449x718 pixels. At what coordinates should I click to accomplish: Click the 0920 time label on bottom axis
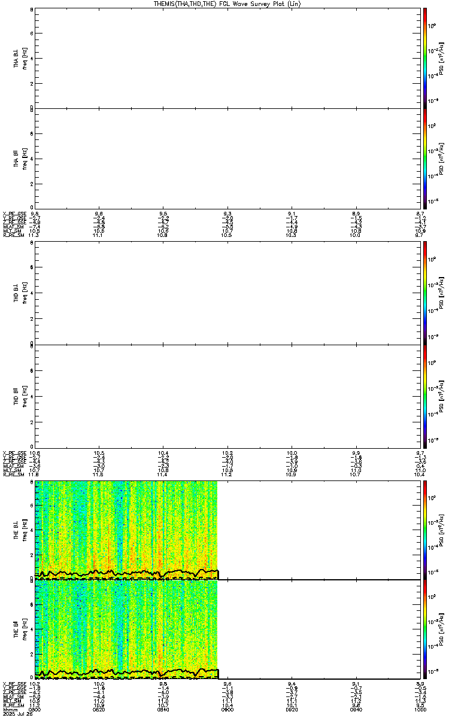pos(292,710)
